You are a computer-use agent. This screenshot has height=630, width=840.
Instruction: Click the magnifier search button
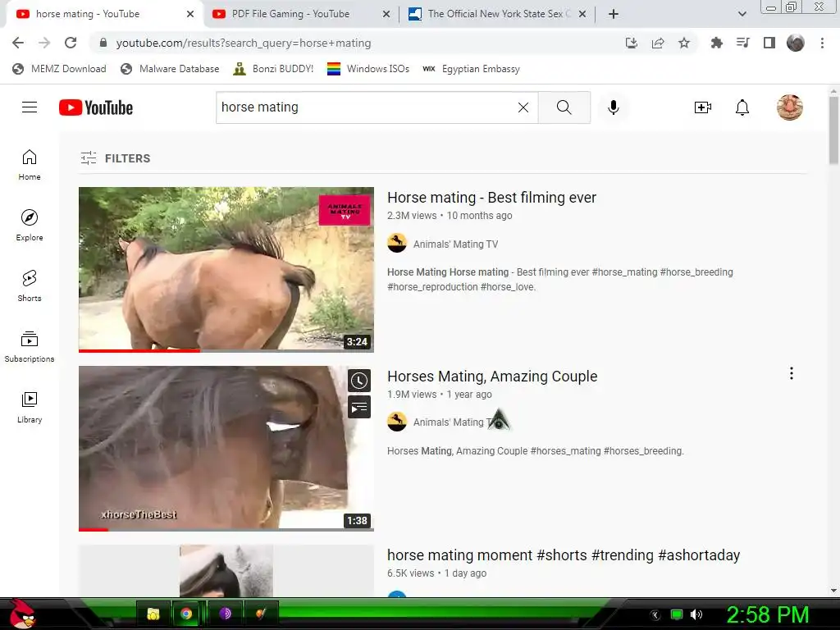pyautogui.click(x=564, y=107)
